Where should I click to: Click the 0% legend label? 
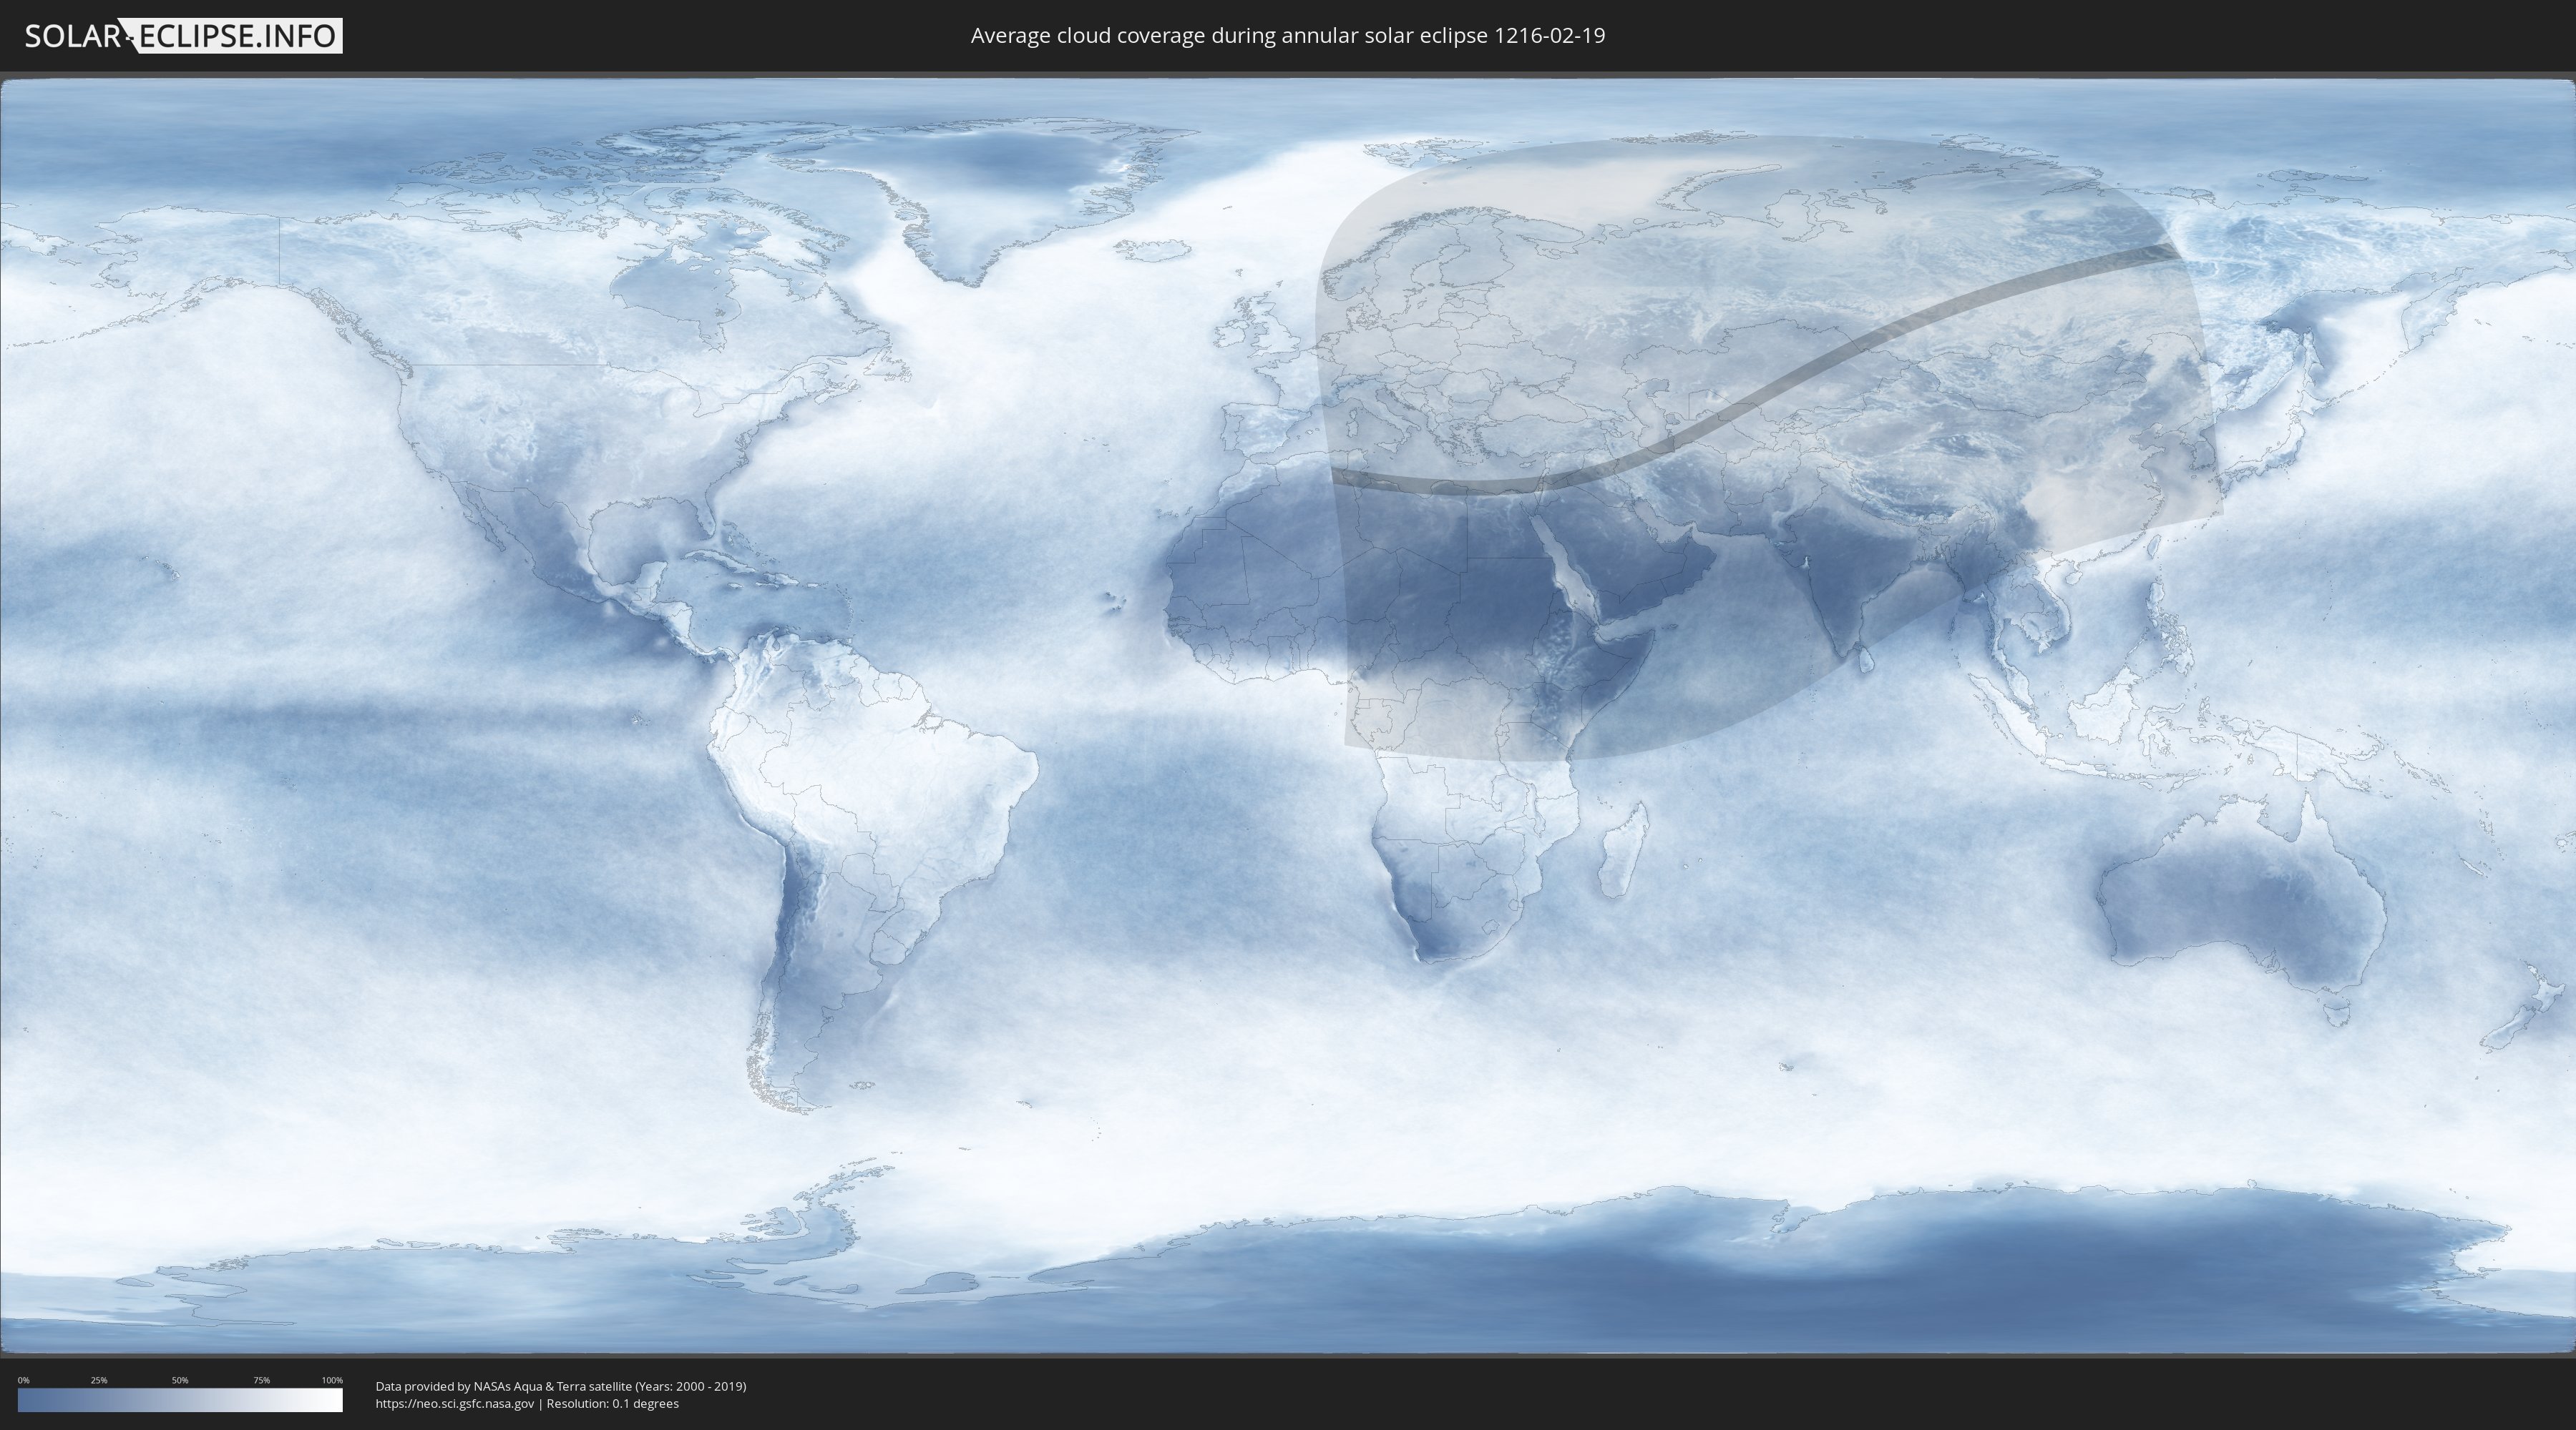coord(23,1380)
